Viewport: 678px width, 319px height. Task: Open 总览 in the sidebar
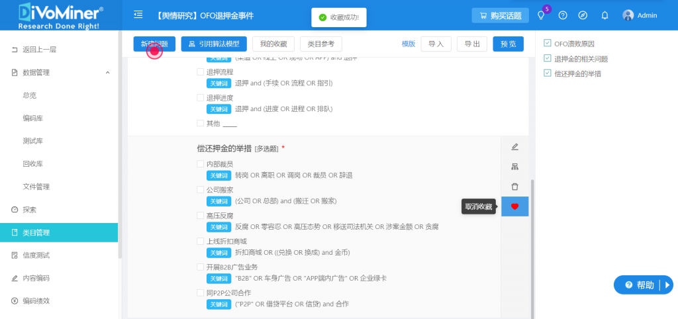click(29, 95)
